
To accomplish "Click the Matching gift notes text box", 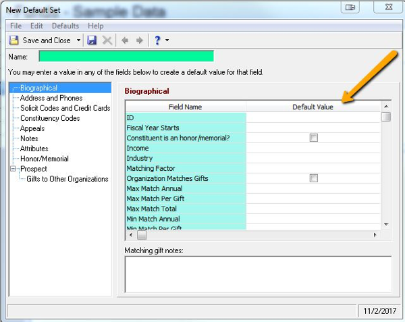I will tap(258, 274).
